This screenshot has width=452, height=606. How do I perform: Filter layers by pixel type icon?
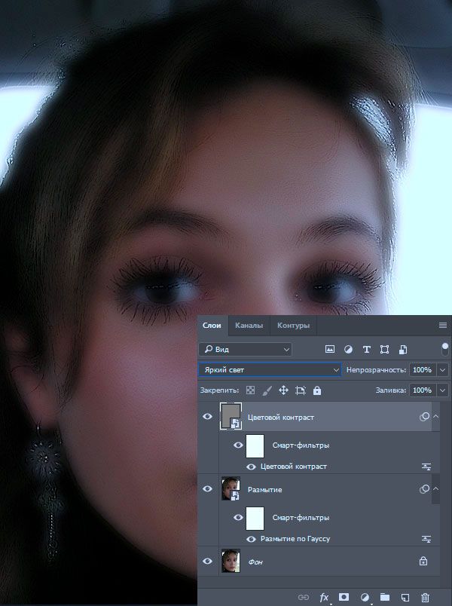point(329,350)
